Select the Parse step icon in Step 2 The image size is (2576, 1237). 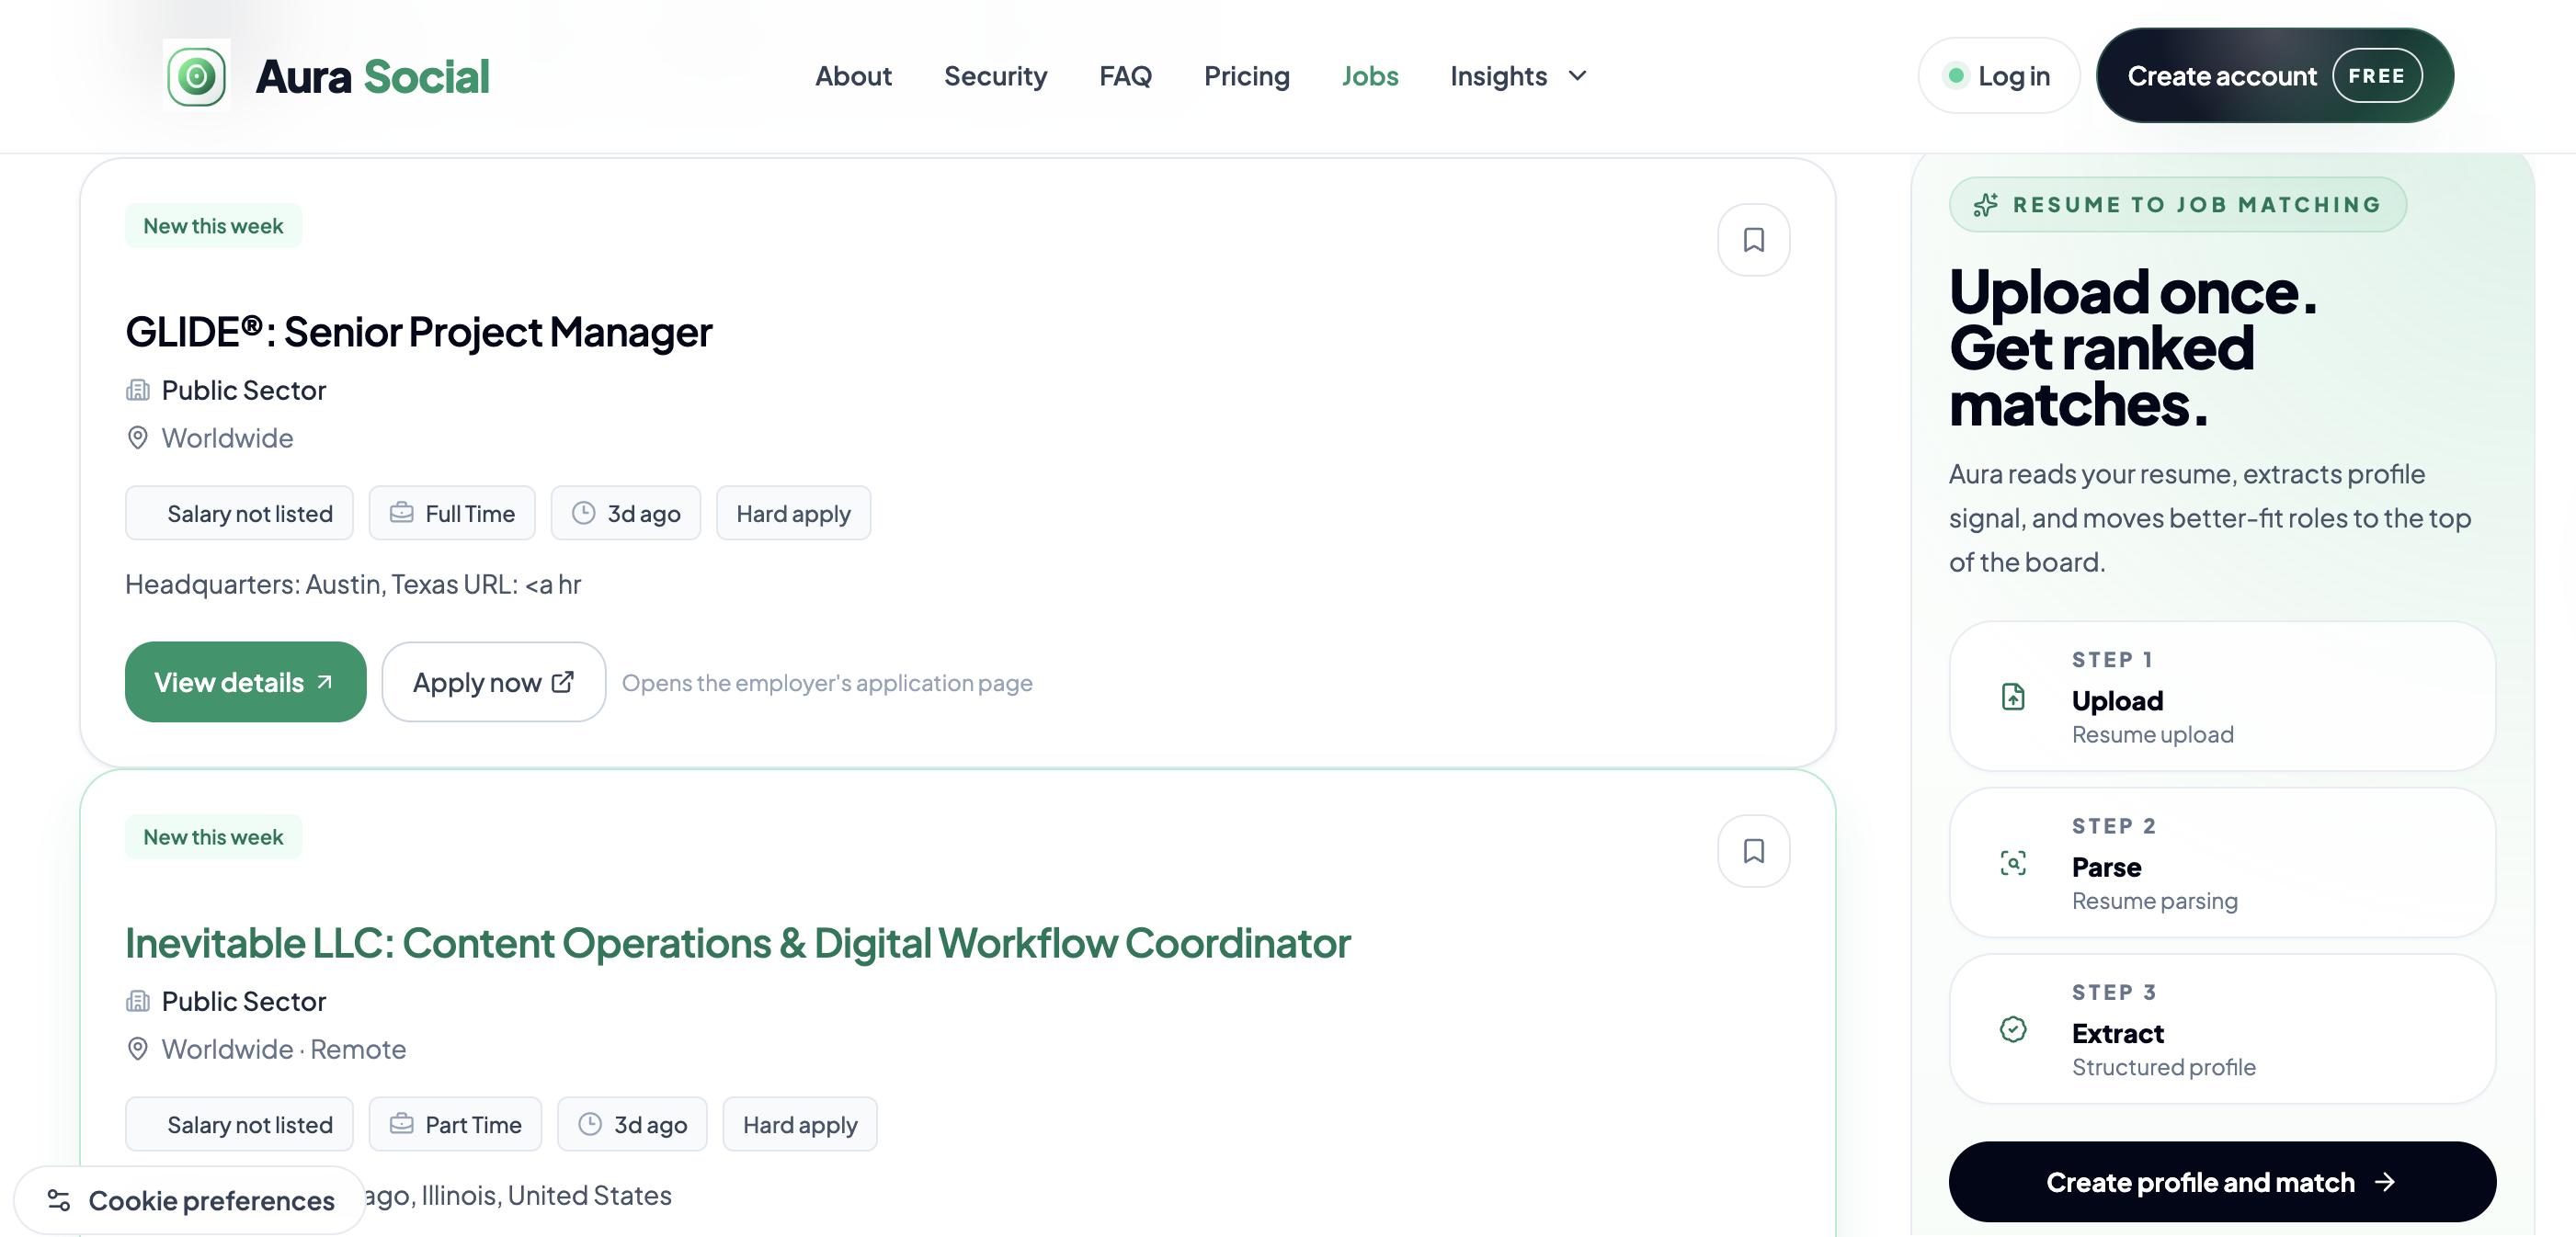[x=2013, y=864]
